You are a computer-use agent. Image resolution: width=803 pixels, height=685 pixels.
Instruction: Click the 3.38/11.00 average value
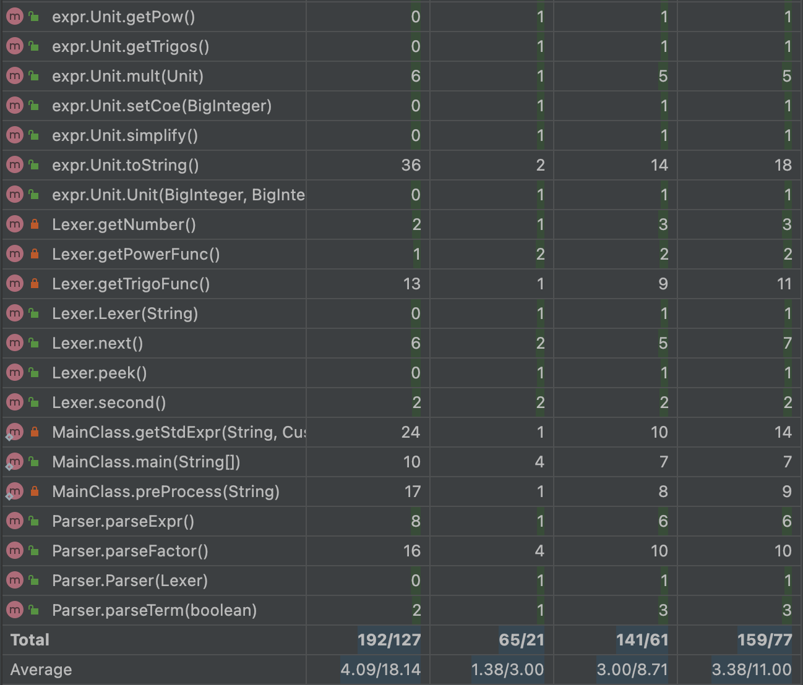[752, 670]
